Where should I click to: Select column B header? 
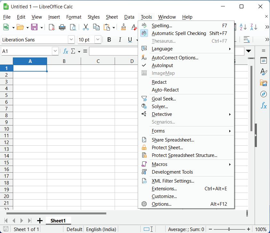point(64,61)
